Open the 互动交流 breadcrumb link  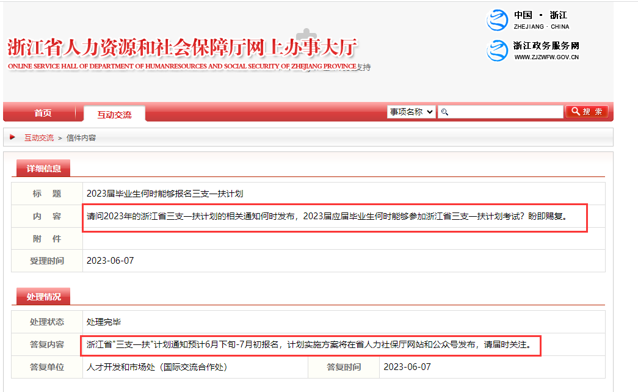(x=38, y=137)
